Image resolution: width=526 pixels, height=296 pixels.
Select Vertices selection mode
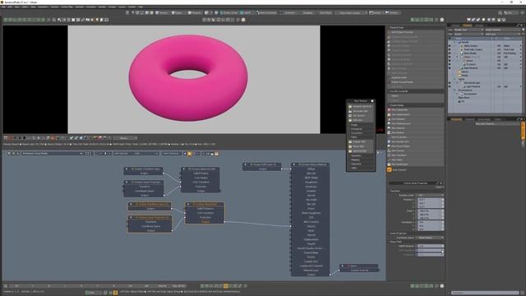[x=163, y=13]
